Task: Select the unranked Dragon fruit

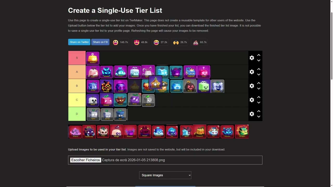Action: [242, 131]
